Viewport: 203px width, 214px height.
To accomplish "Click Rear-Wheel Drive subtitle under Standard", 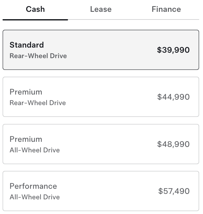I will (38, 56).
